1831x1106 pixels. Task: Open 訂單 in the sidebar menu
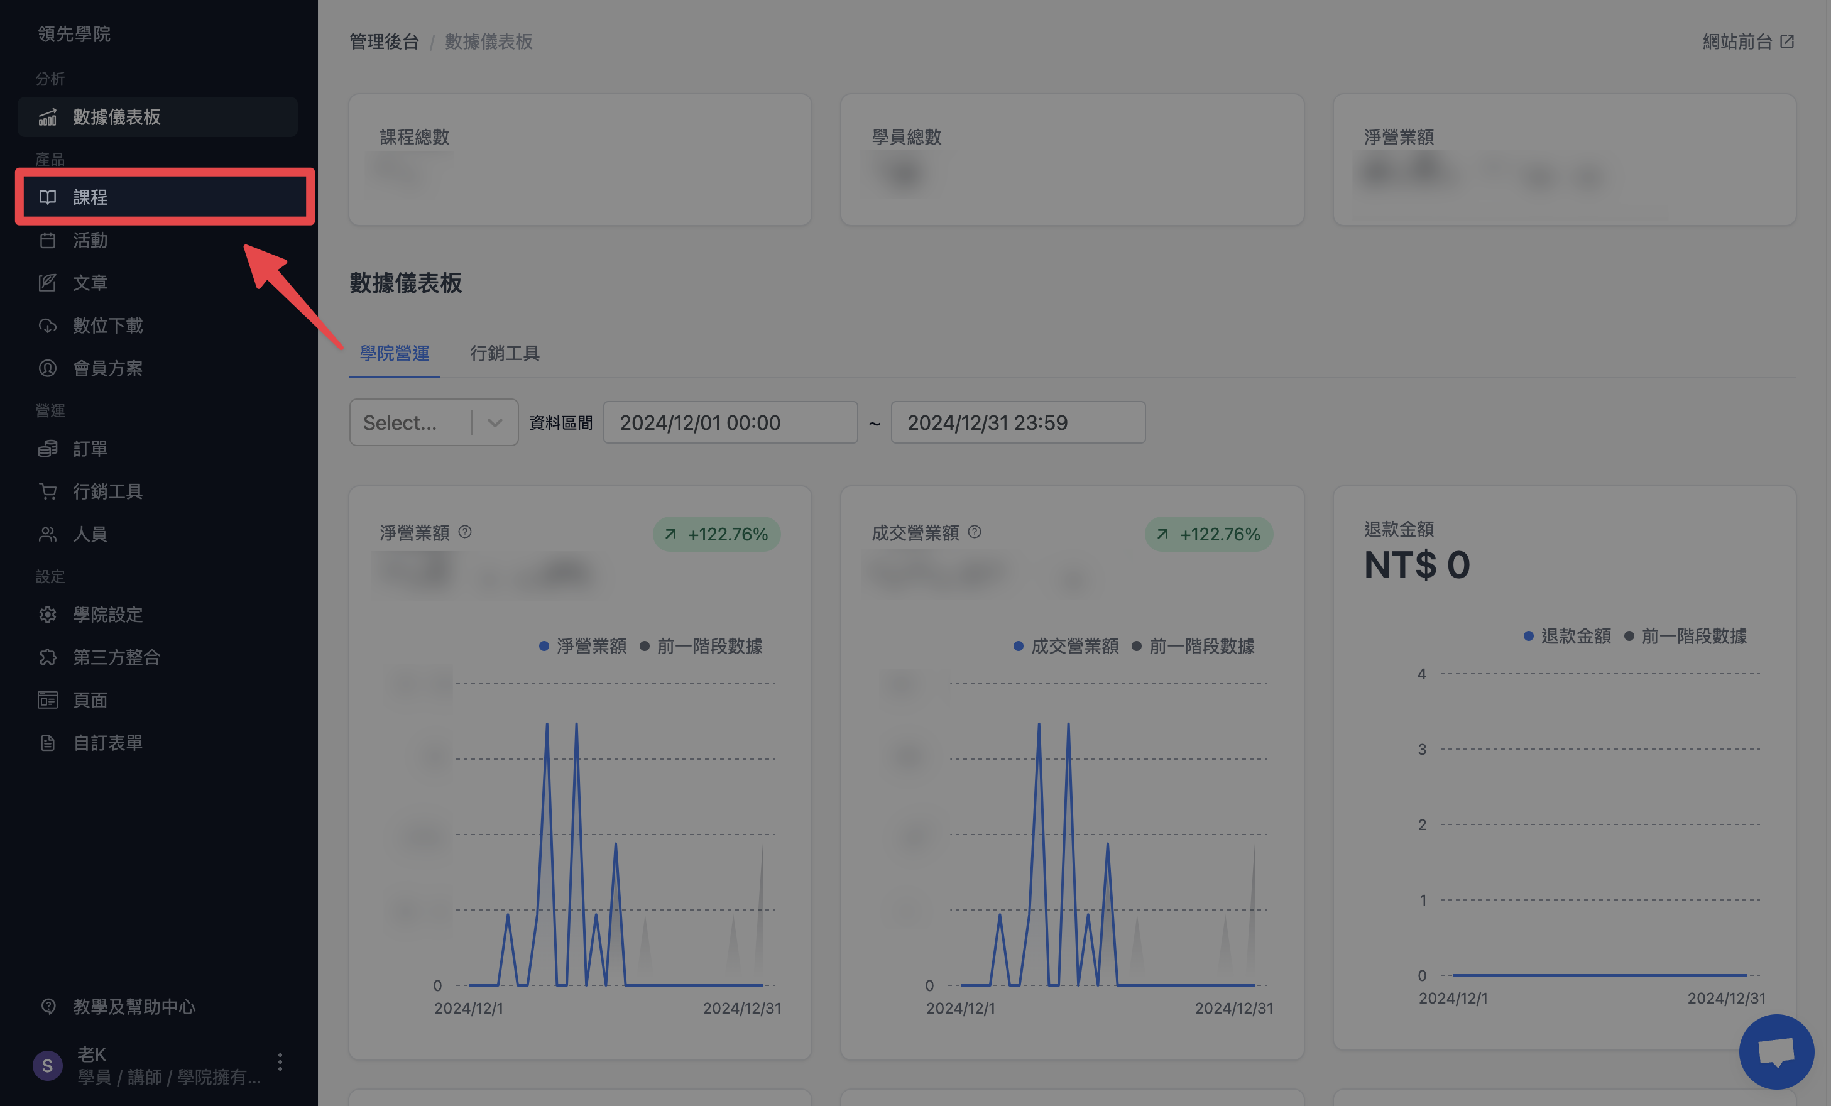point(90,449)
